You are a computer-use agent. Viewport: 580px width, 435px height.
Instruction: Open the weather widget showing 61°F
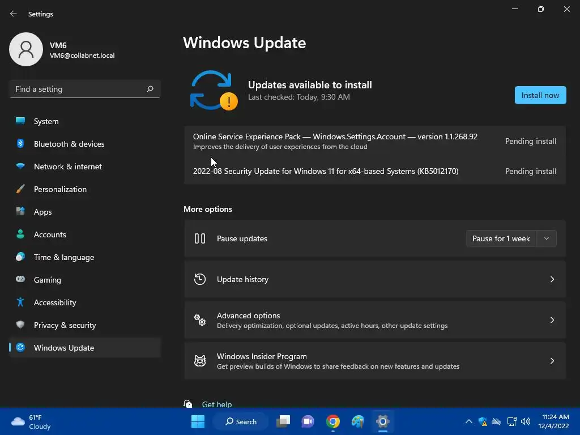31,421
